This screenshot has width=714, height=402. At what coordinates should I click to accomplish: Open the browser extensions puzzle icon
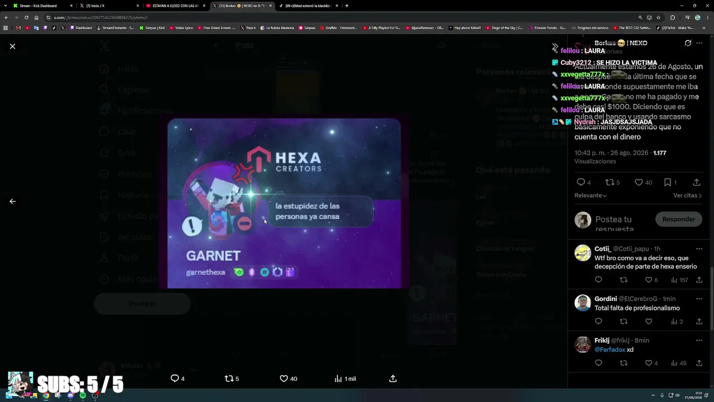(x=672, y=17)
